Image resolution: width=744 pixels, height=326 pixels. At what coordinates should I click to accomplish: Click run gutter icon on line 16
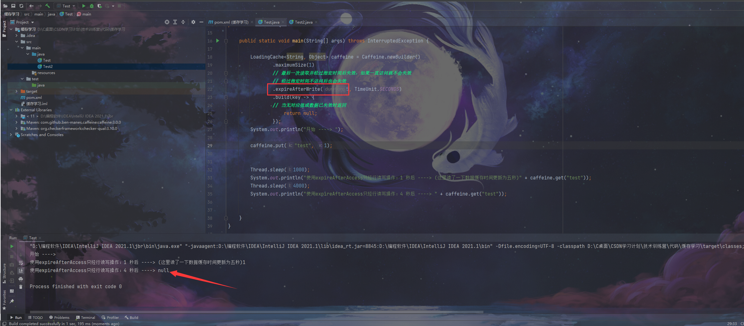pos(218,41)
